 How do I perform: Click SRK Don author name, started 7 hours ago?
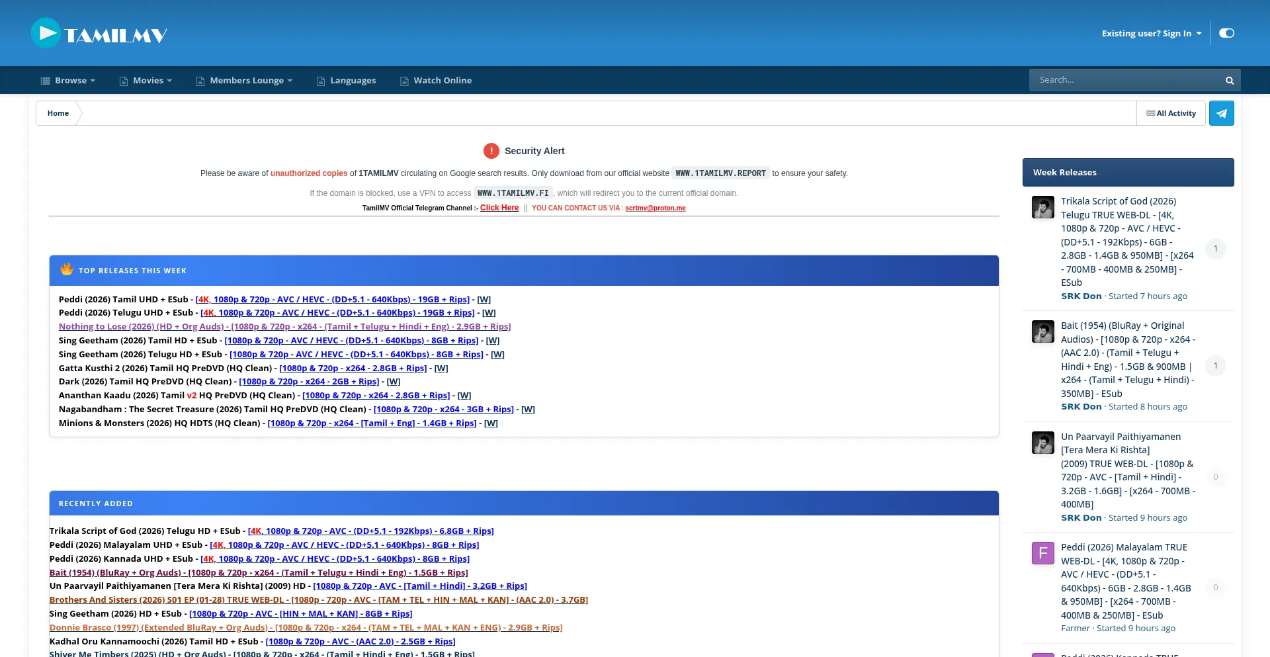tap(1081, 296)
